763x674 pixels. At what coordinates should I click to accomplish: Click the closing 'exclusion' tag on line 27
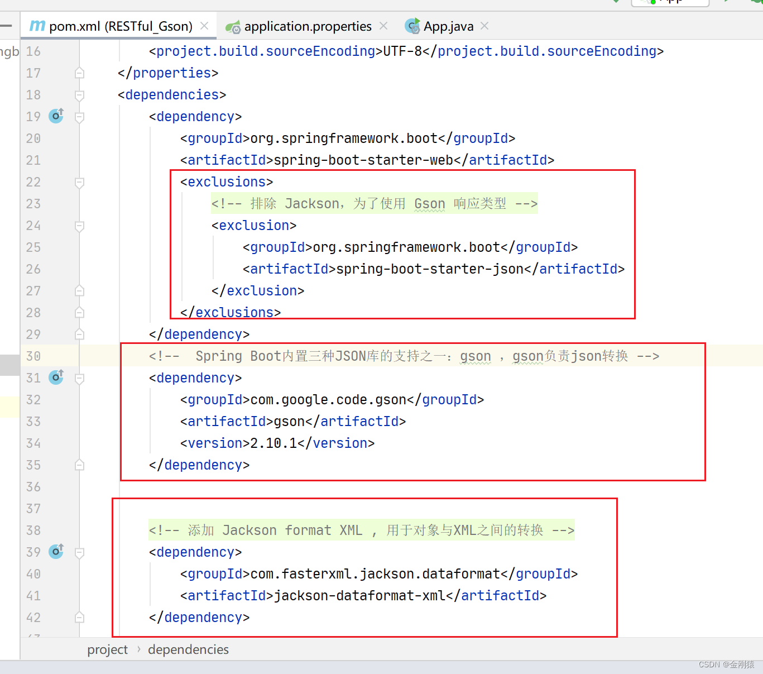click(258, 291)
